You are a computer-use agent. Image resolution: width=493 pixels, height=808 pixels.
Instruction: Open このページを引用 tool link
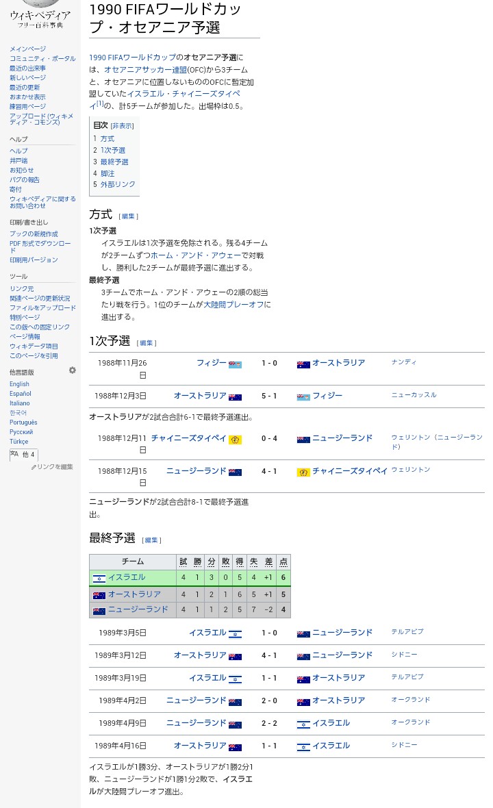pos(34,355)
